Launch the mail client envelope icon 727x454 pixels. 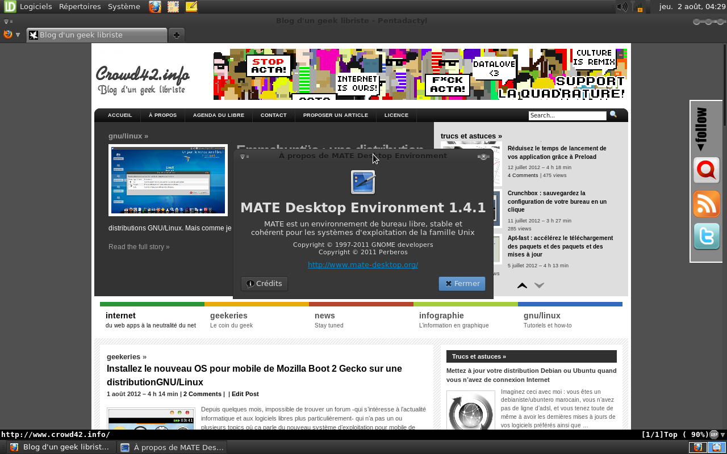[173, 7]
